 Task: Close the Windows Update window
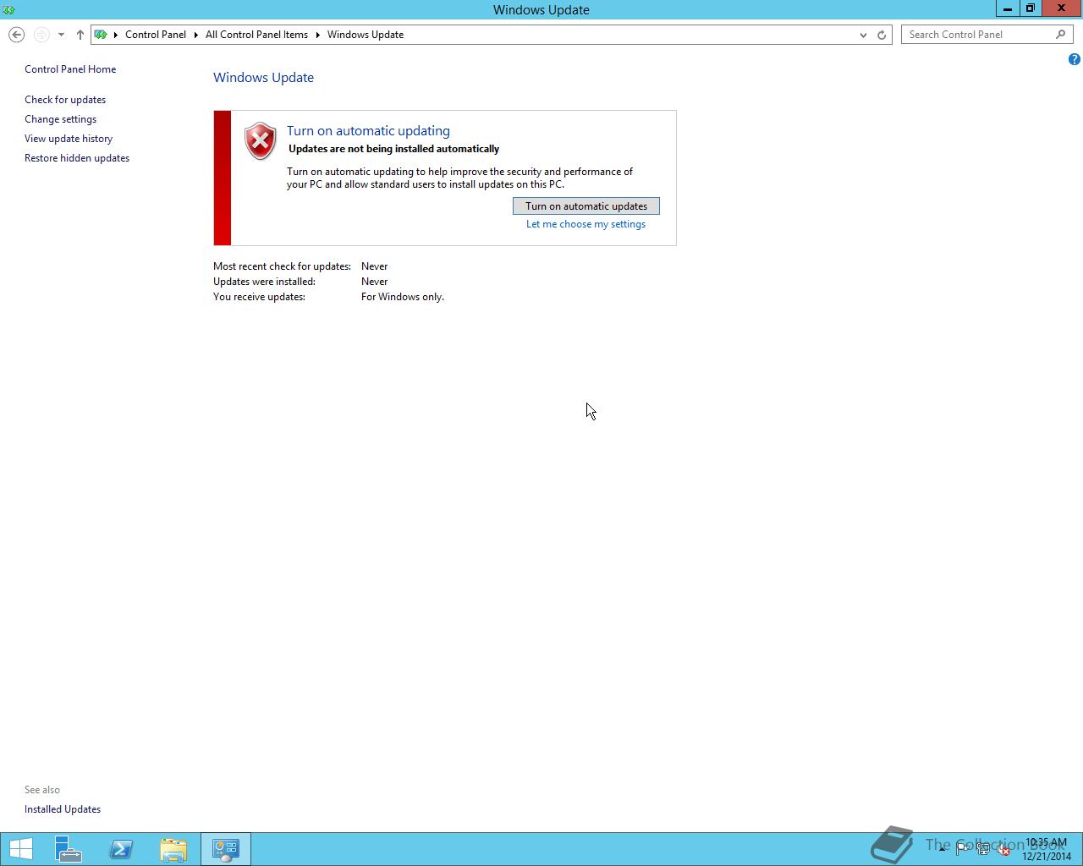(1061, 8)
